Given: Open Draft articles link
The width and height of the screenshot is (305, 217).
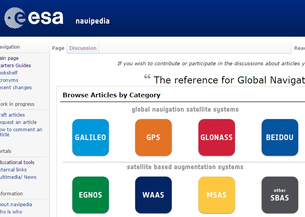Looking at the screenshot, I should click(12, 115).
